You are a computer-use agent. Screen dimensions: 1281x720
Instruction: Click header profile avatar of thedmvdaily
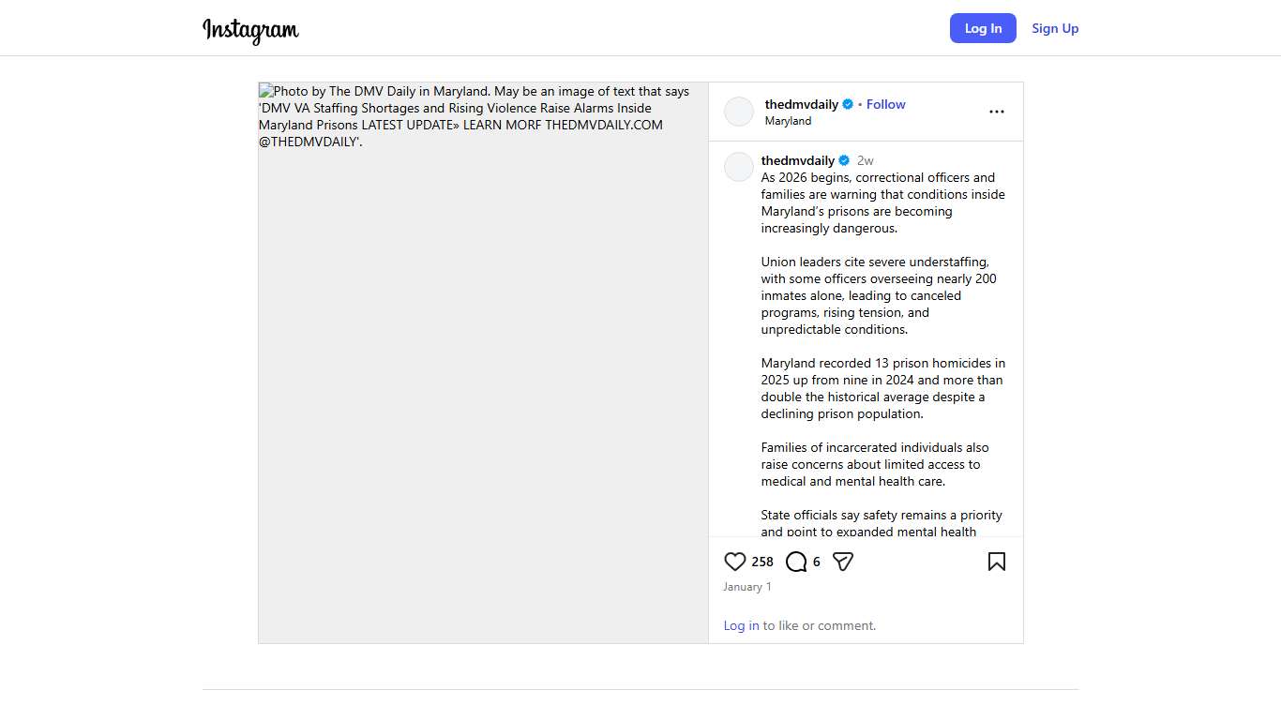point(739,112)
